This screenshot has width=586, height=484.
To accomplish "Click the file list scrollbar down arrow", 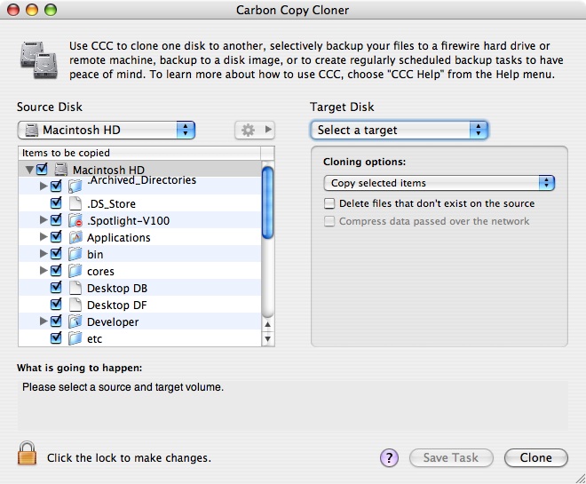I will coord(267,339).
